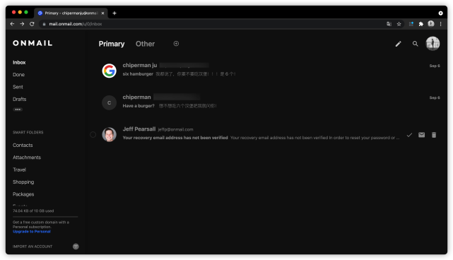Expand more folders ellipsis in sidebar
453x260 pixels.
(x=18, y=110)
